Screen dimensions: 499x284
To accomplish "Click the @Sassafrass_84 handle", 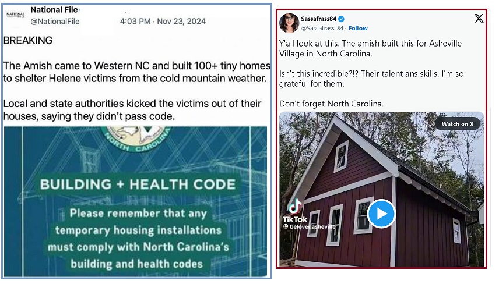I will [x=322, y=29].
